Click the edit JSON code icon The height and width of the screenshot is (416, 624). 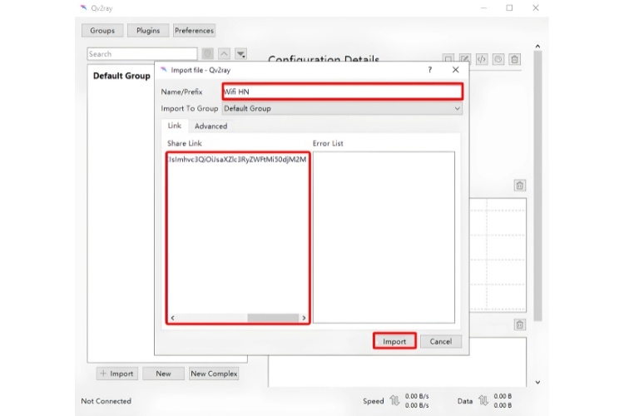click(482, 59)
